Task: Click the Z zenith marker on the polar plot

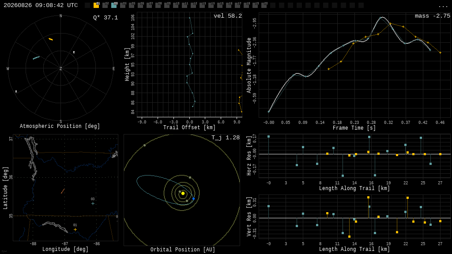Action: (60, 68)
